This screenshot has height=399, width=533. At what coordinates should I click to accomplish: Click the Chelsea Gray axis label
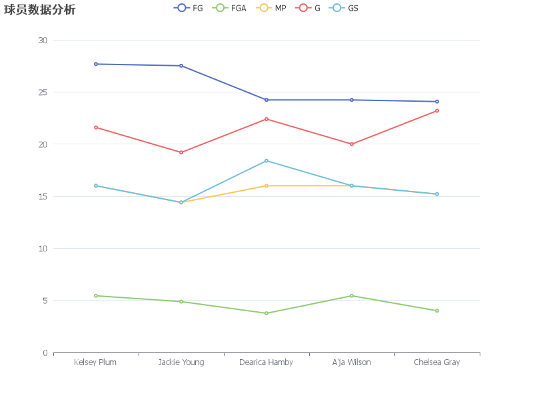(437, 362)
